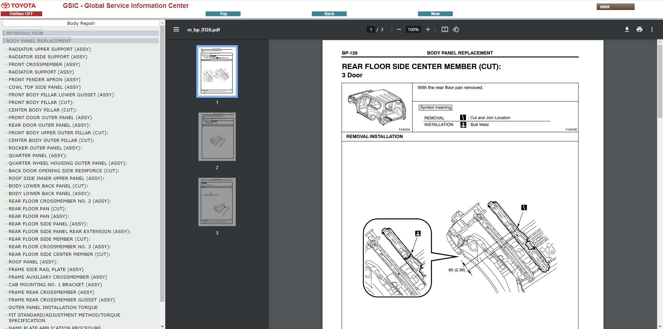Zoom in with the plus icon
This screenshot has width=663, height=329.
point(428,30)
